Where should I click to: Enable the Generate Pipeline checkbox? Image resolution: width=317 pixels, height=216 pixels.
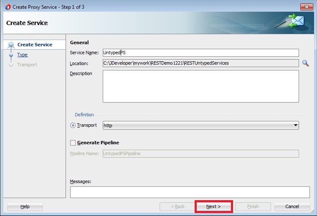click(73, 143)
